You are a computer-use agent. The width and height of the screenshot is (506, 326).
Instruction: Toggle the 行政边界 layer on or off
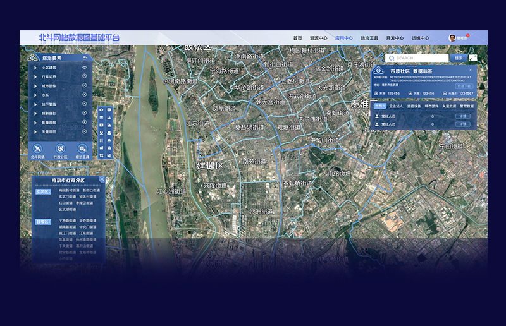pyautogui.click(x=84, y=76)
